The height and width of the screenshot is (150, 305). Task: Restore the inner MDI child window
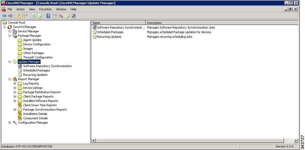point(290,9)
